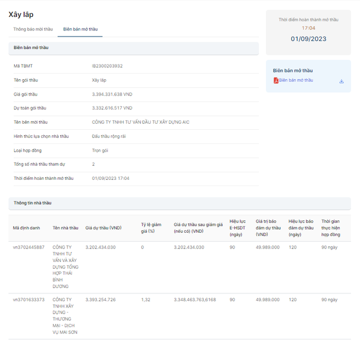Viewport: 360px width, 362px height.
Task: Collapse the Thông tin nhà thầu section header
Action: point(179,203)
